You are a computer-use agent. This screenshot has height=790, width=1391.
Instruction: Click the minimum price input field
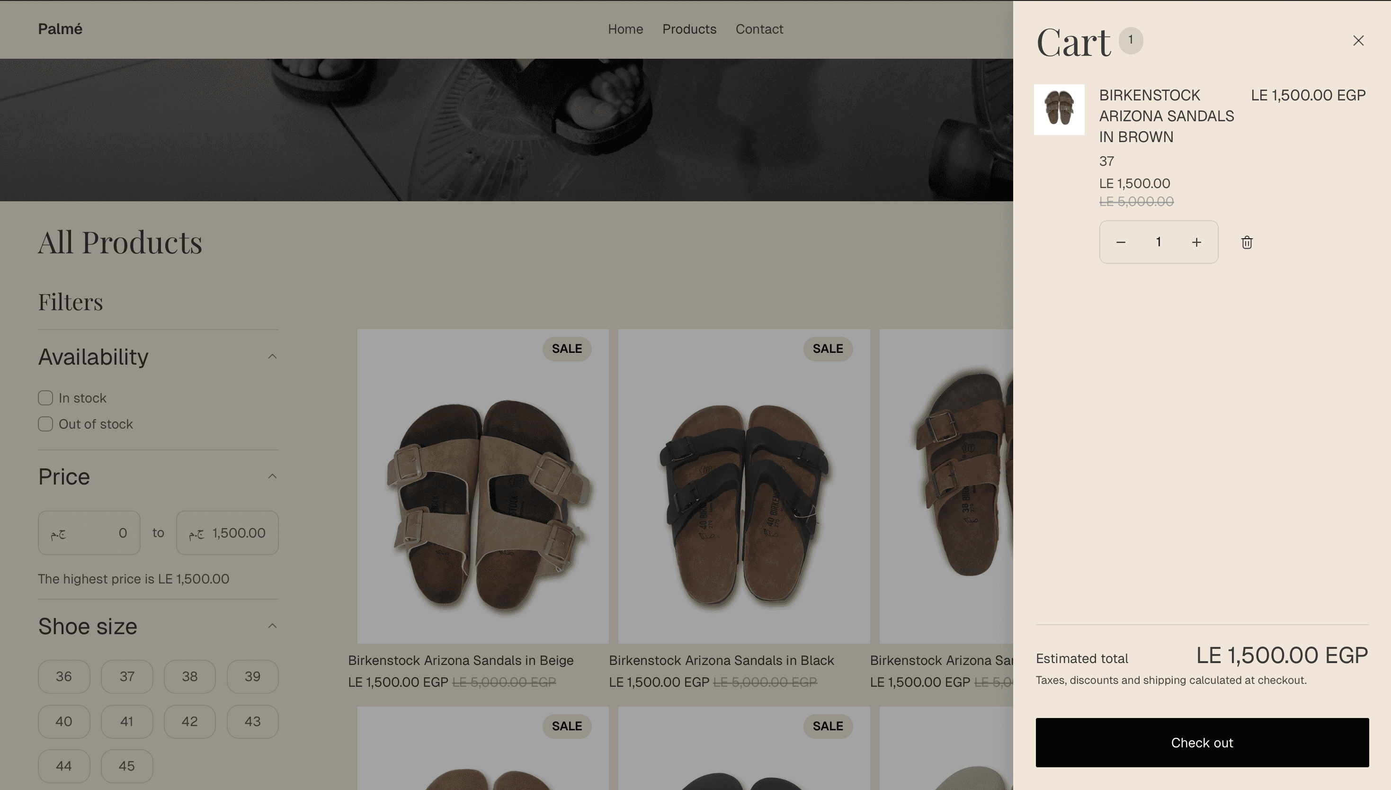coord(89,533)
